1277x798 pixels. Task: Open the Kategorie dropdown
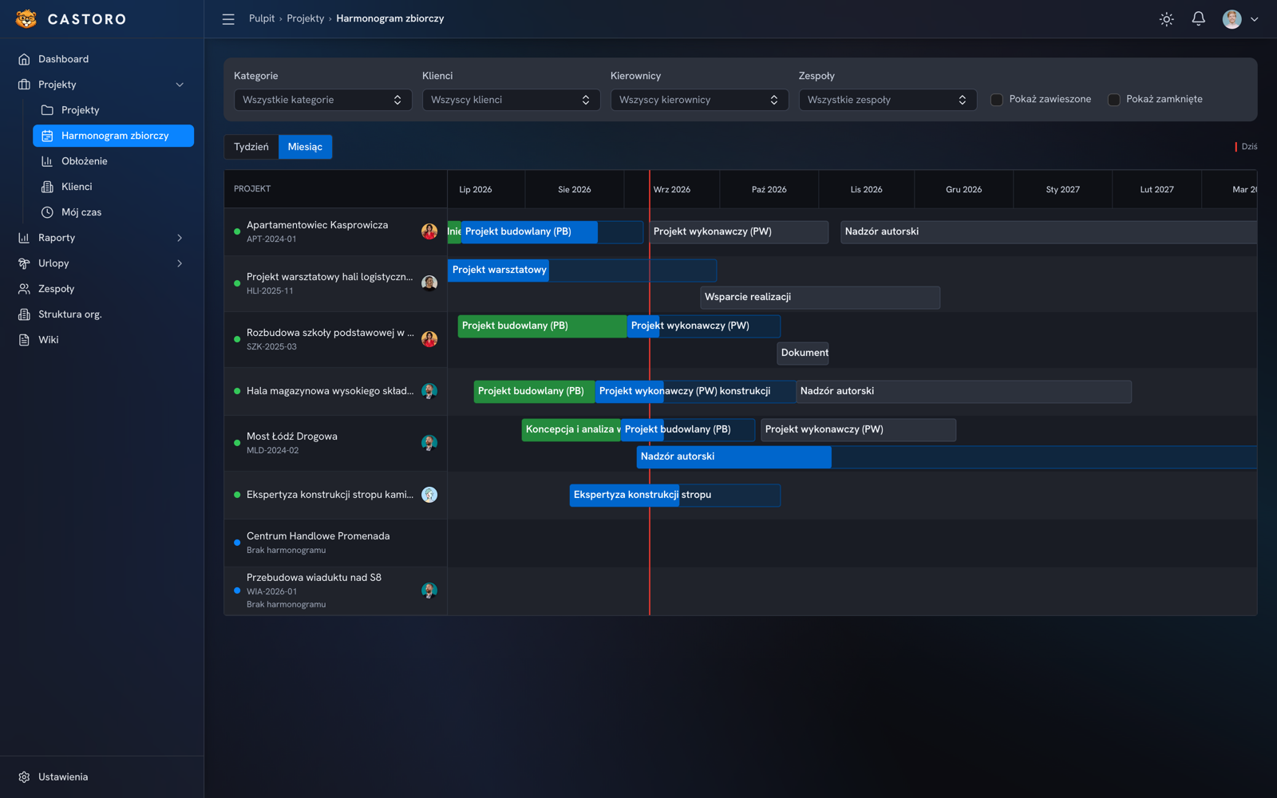(x=322, y=100)
